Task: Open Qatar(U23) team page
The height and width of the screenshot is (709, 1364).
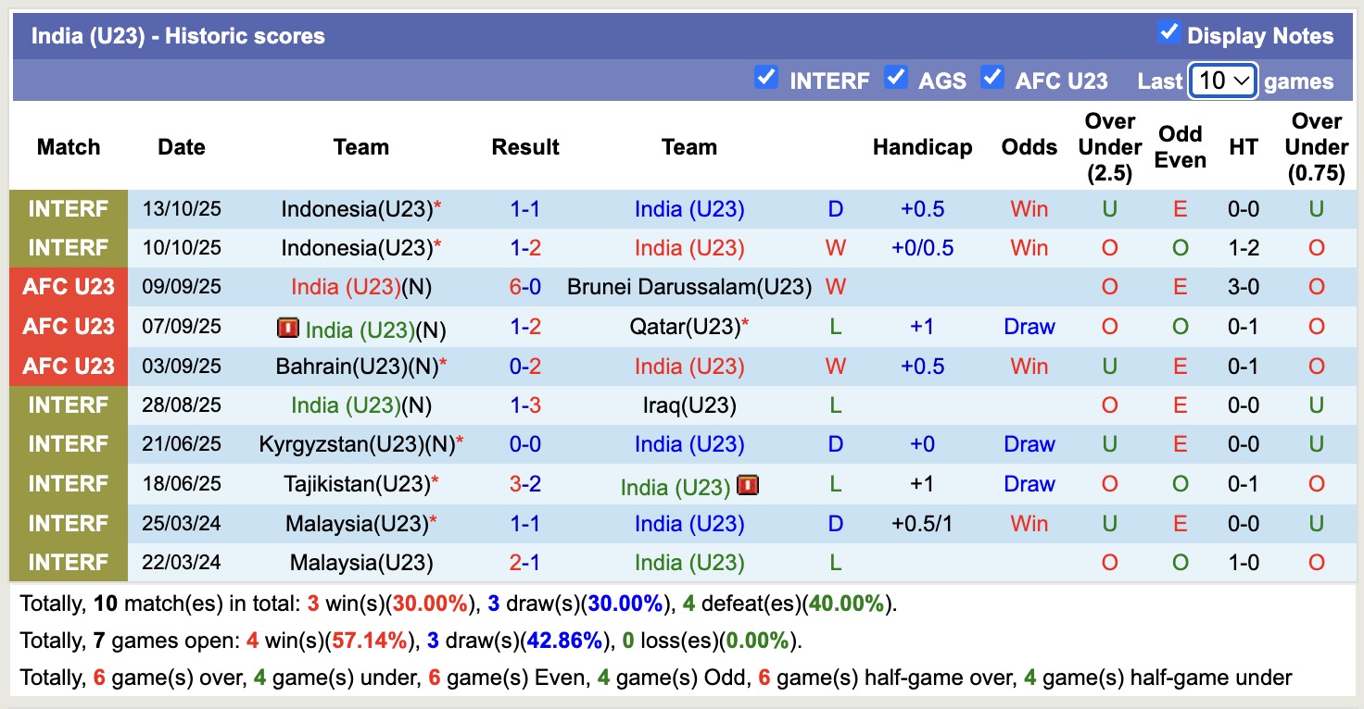Action: tap(685, 327)
